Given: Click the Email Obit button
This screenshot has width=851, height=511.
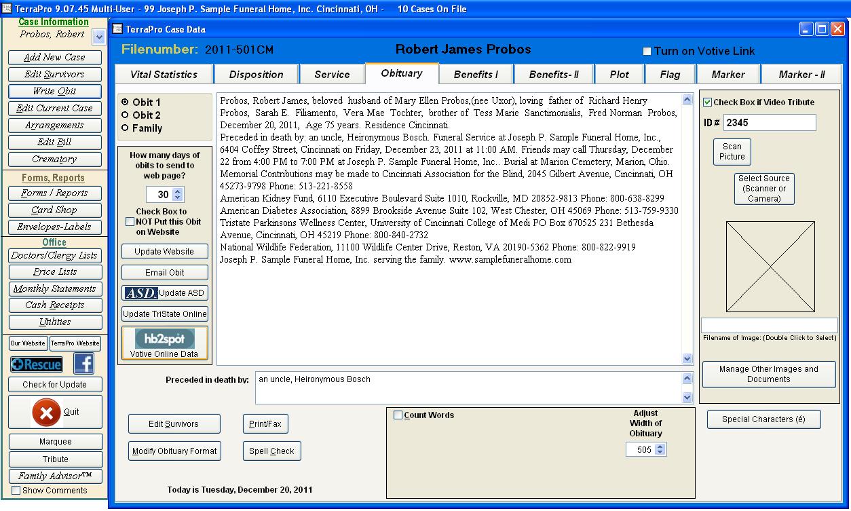Looking at the screenshot, I should pyautogui.click(x=165, y=273).
